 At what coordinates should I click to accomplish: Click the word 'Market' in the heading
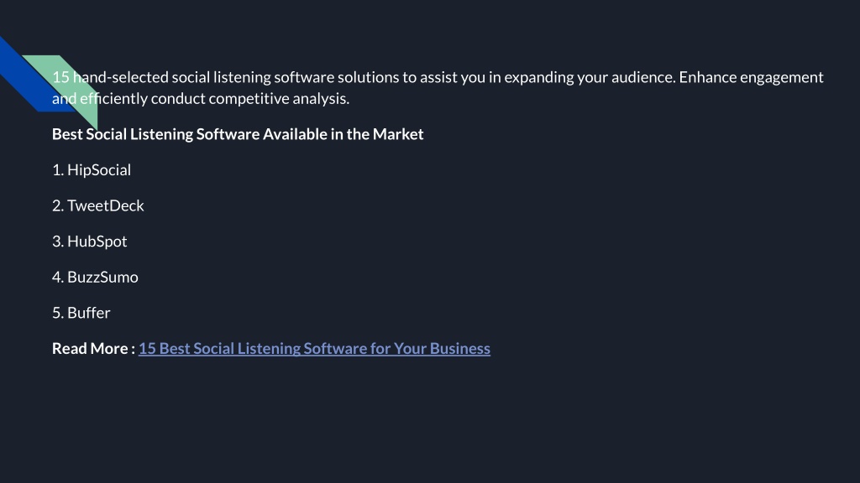tap(398, 134)
